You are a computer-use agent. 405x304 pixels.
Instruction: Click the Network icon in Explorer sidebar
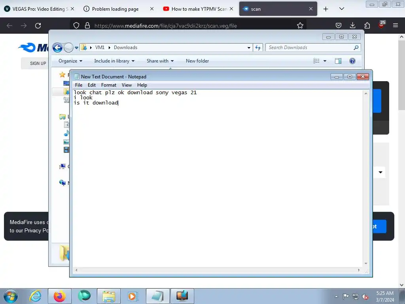coord(62,183)
